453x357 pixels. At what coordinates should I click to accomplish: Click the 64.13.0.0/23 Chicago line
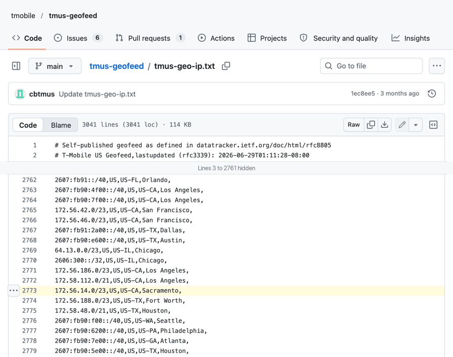point(109,250)
